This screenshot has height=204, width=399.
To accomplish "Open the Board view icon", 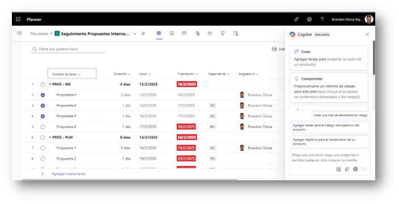I will pyautogui.click(x=172, y=33).
